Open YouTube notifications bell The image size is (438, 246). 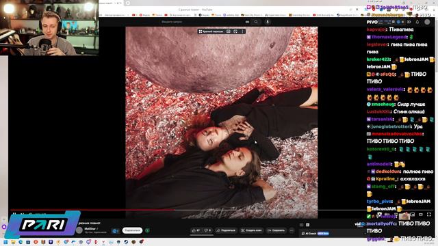[x=417, y=22]
